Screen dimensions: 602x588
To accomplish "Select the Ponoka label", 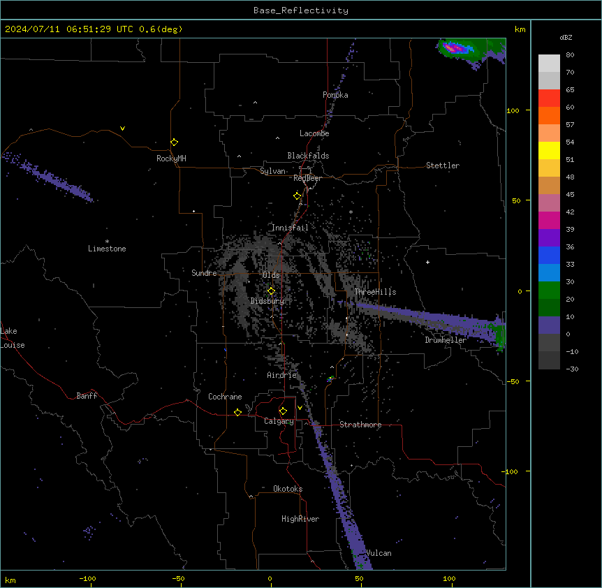I will point(335,95).
